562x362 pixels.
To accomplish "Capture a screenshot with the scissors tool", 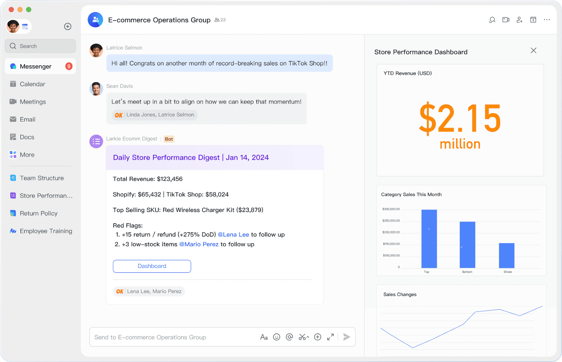I will tap(302, 337).
